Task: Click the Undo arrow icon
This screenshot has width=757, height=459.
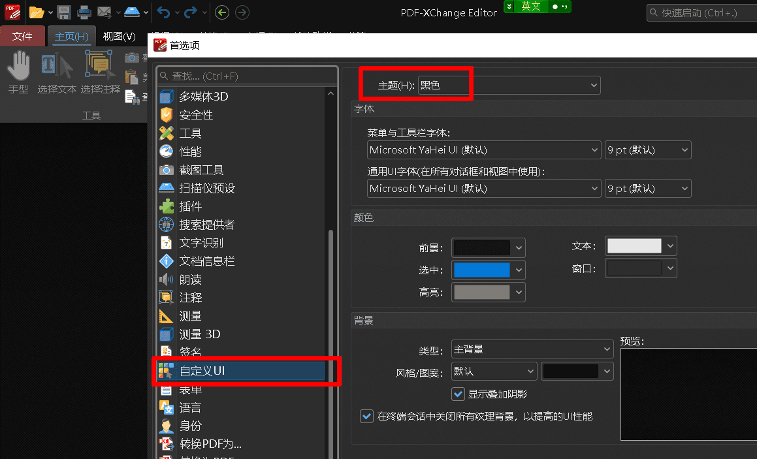Action: [163, 12]
